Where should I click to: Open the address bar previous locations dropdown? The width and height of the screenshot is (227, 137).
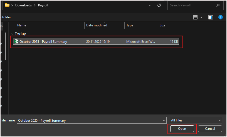150,5
